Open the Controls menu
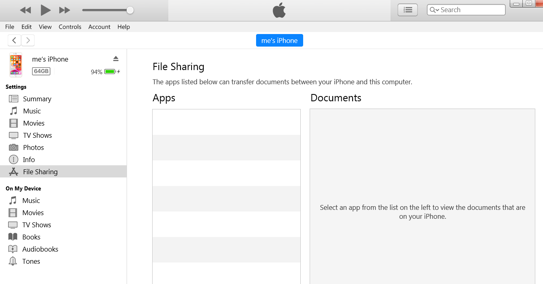Screen dimensions: 543x284 click(x=70, y=27)
